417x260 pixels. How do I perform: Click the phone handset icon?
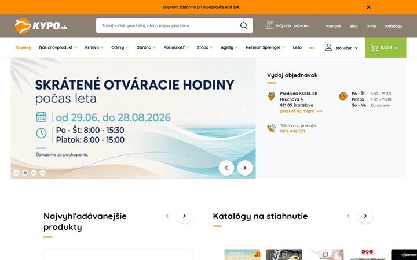coord(271,128)
